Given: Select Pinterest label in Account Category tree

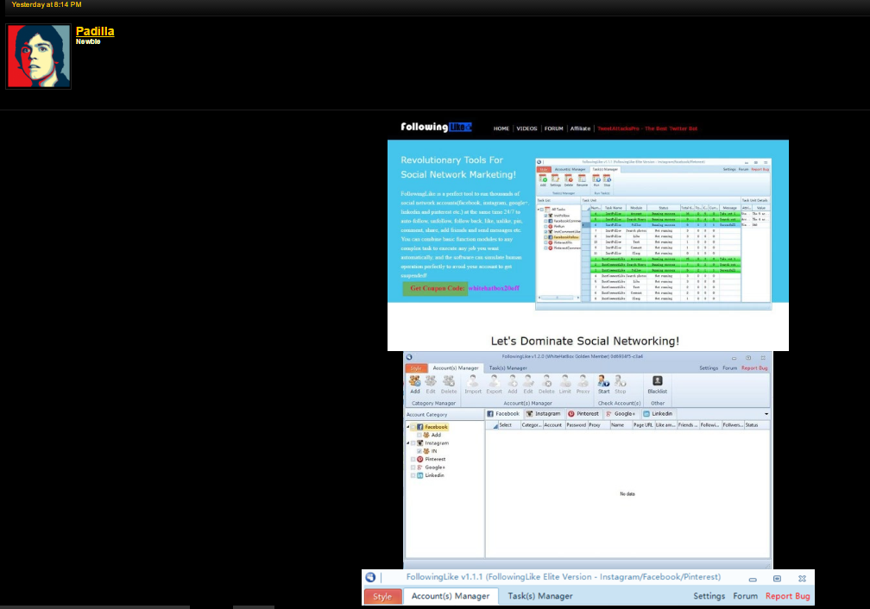Looking at the screenshot, I should 435,459.
